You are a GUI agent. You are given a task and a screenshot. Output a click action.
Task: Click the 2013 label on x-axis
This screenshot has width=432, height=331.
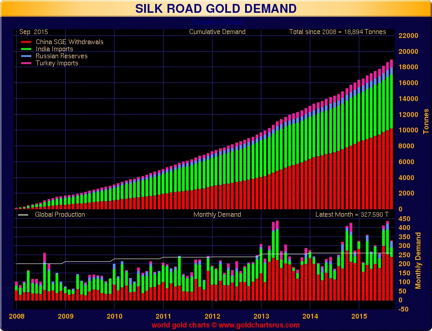pos(261,316)
